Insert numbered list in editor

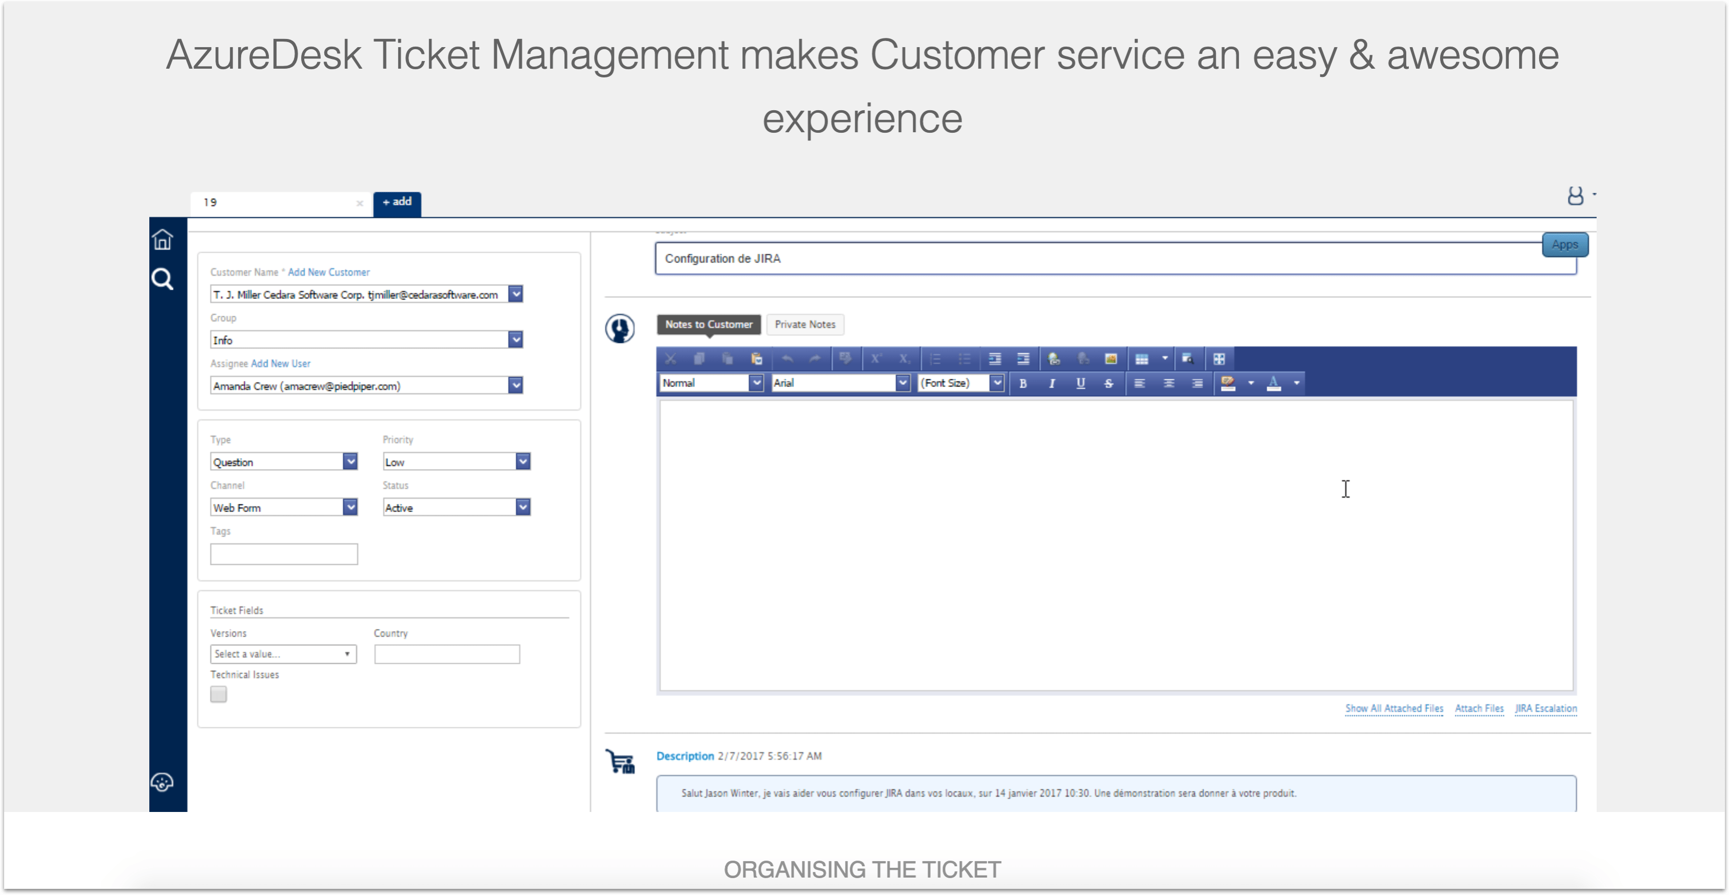tap(936, 359)
